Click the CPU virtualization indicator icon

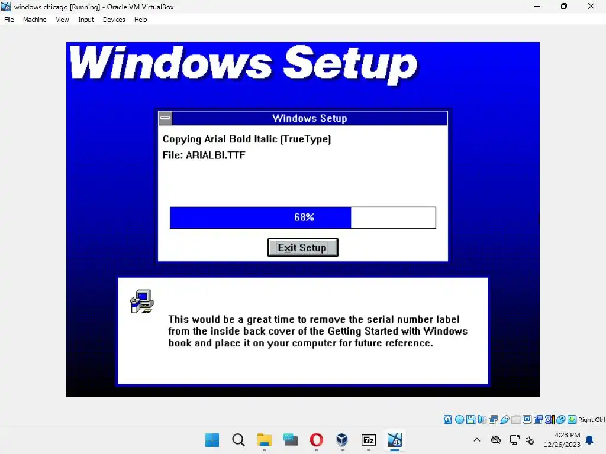tap(550, 420)
